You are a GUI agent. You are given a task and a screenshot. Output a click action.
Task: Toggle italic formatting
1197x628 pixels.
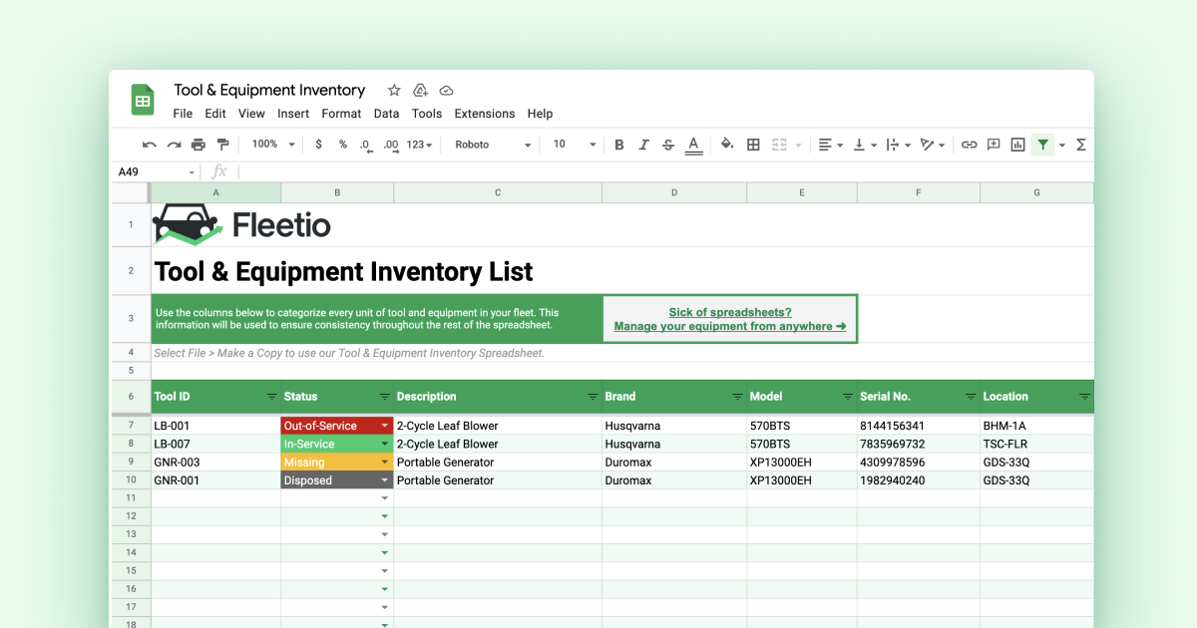643,145
